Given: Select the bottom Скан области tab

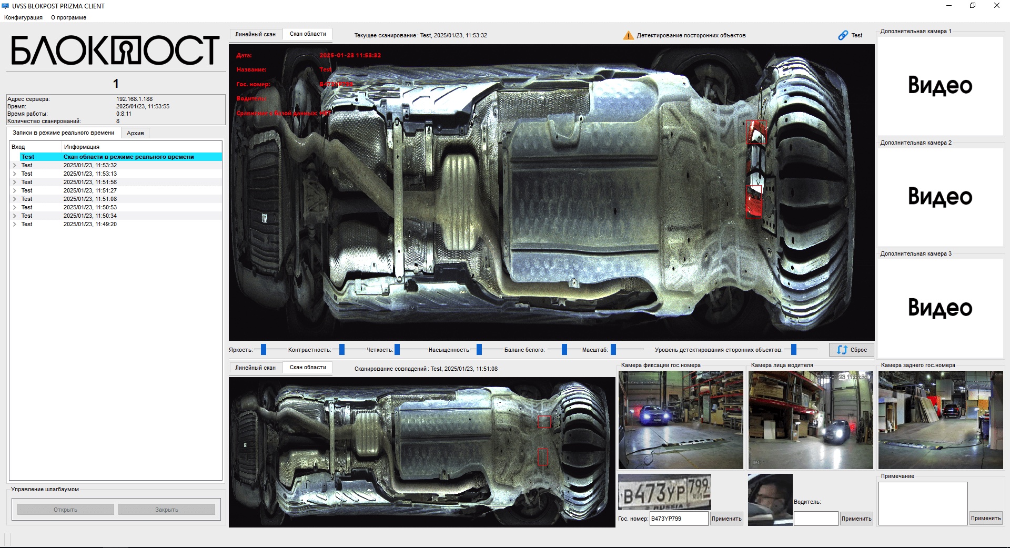Looking at the screenshot, I should tap(308, 368).
